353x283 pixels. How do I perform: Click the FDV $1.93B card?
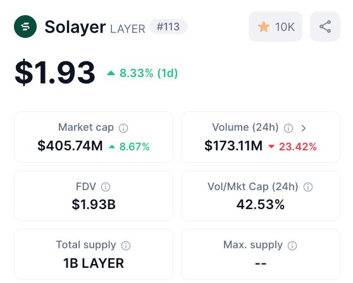click(94, 196)
